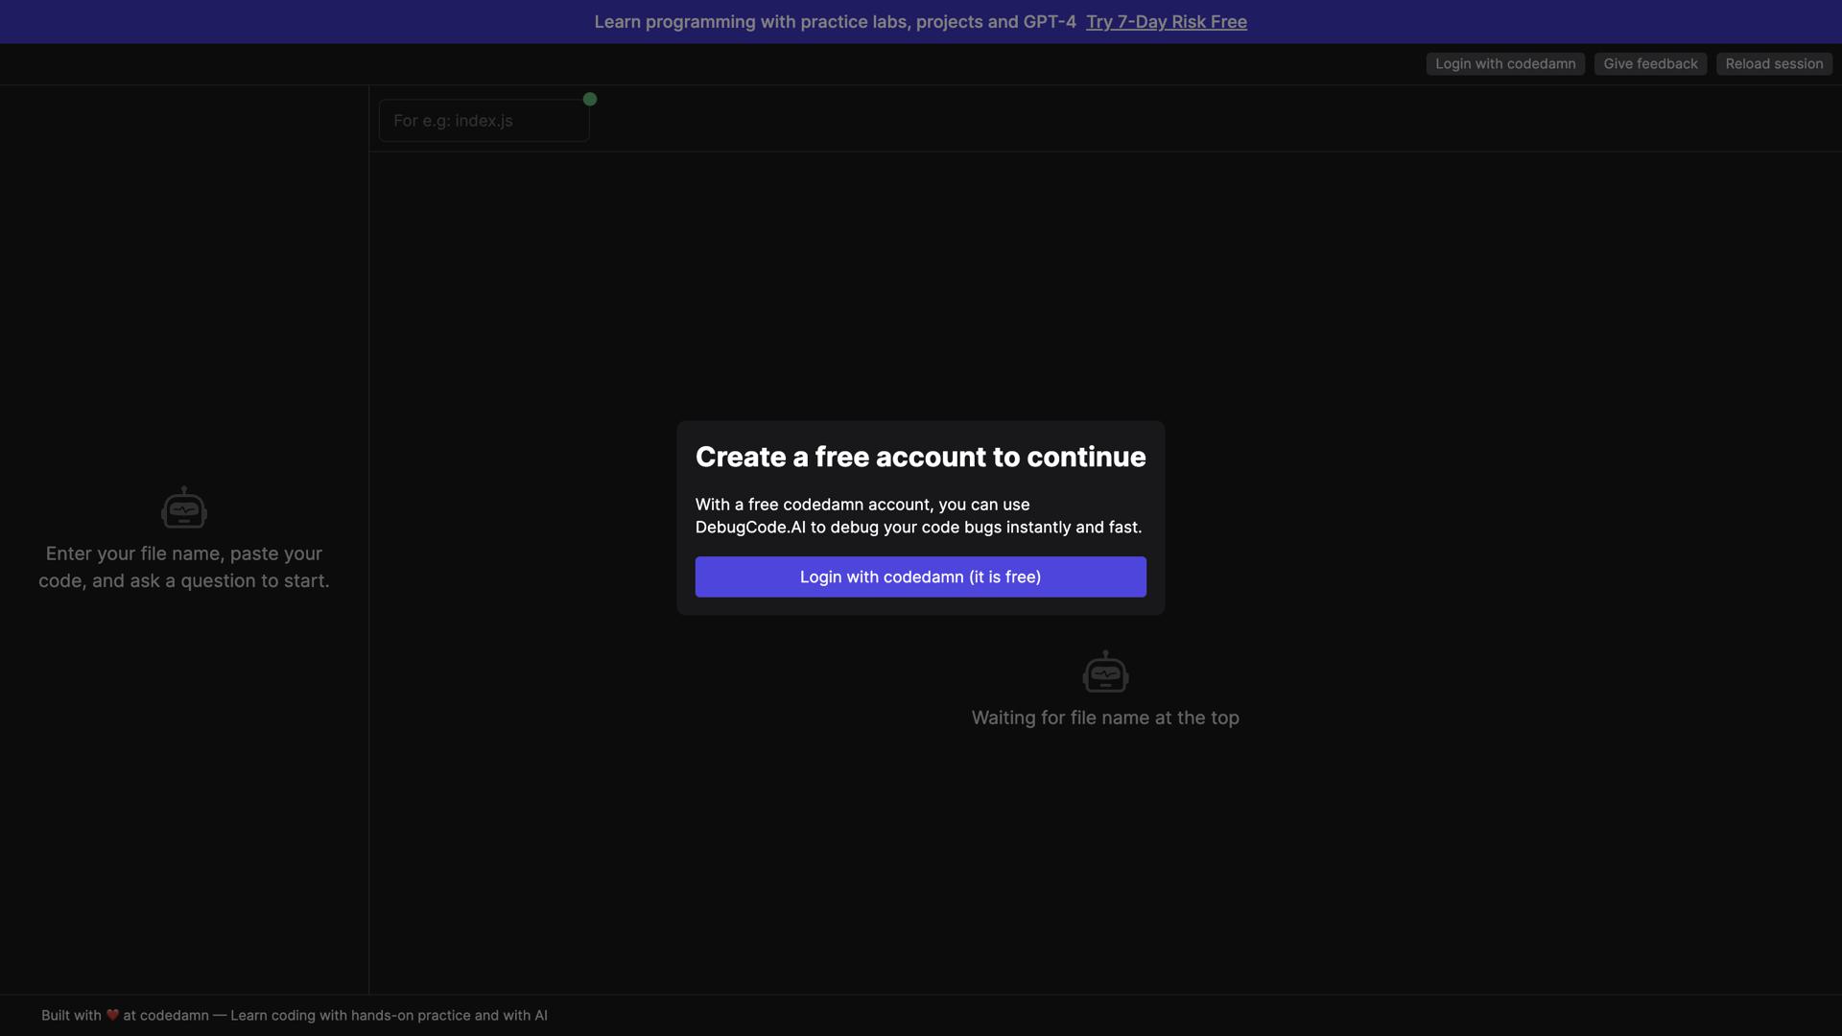Open the 'Try 7-Day Risk Free' link
The image size is (1842, 1036).
(x=1166, y=22)
